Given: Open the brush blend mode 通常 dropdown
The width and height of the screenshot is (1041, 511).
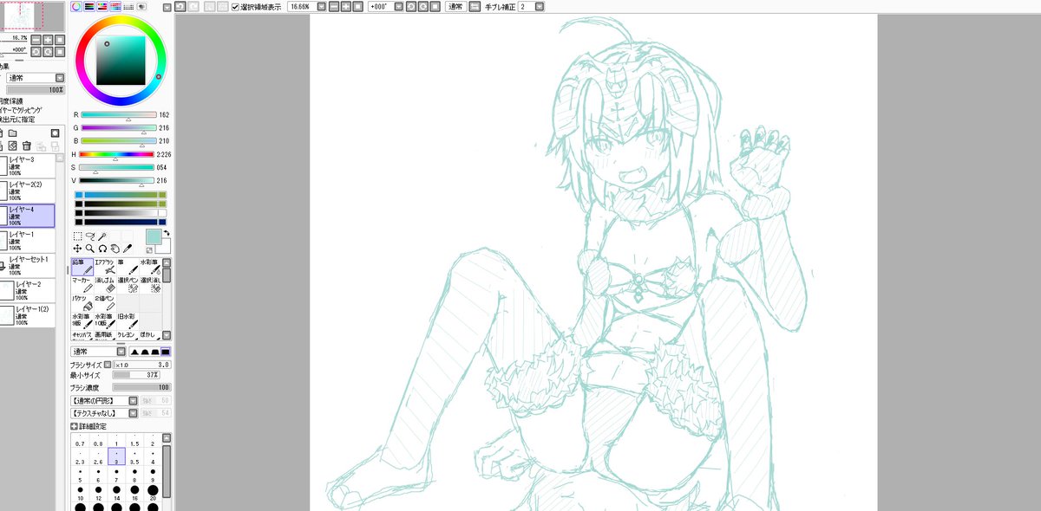Looking at the screenshot, I should click(x=121, y=352).
